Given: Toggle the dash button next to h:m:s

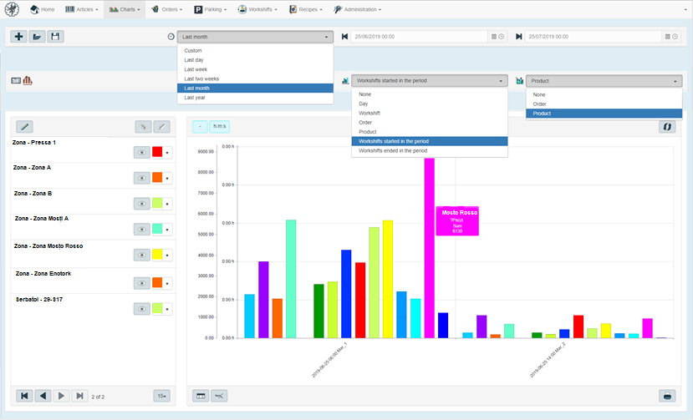Looking at the screenshot, I should pos(200,126).
